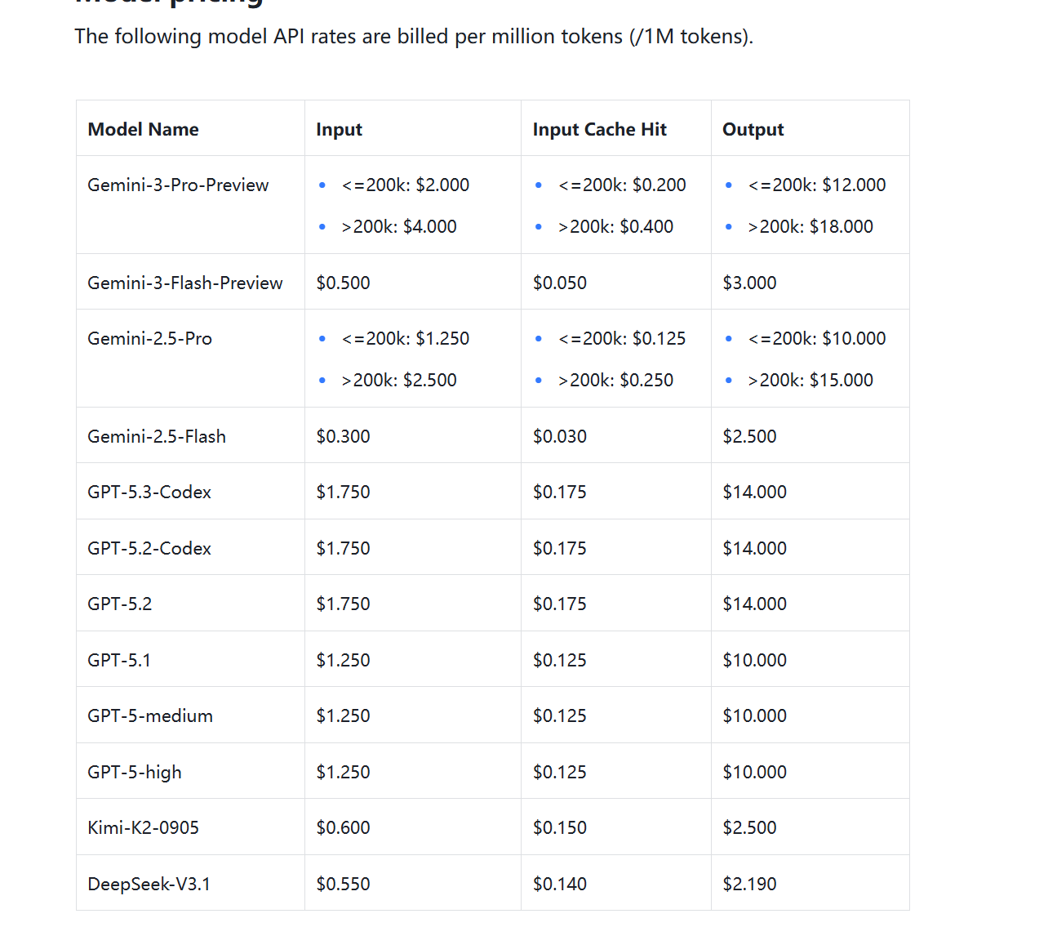Viewport: 1057px width, 936px height.
Task: Click the $3.000 Gemini-3-Flash-Preview output price
Action: pos(749,283)
